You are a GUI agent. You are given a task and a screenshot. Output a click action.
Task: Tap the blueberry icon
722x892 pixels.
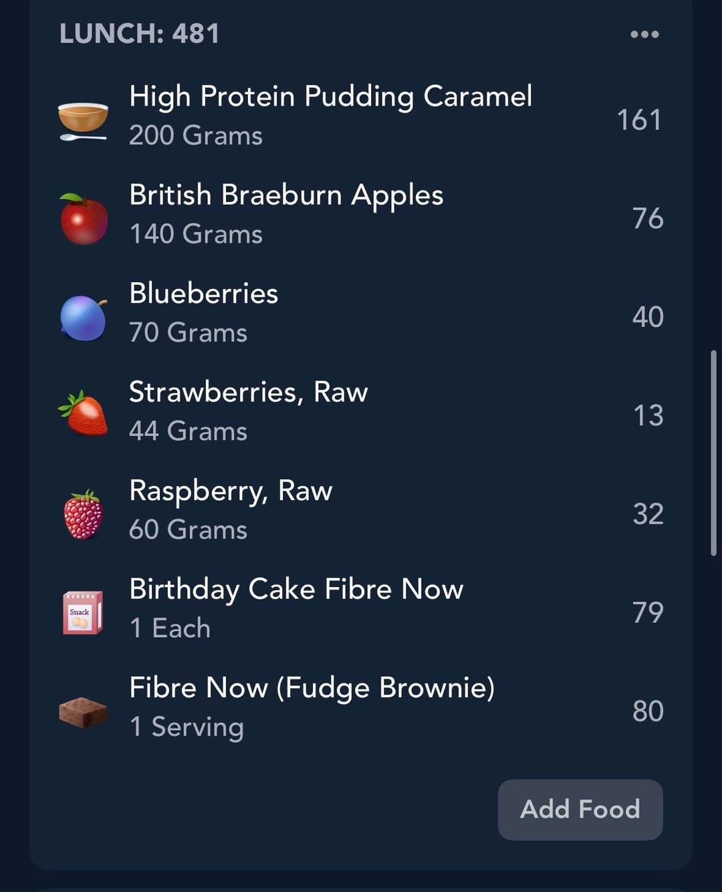(84, 318)
